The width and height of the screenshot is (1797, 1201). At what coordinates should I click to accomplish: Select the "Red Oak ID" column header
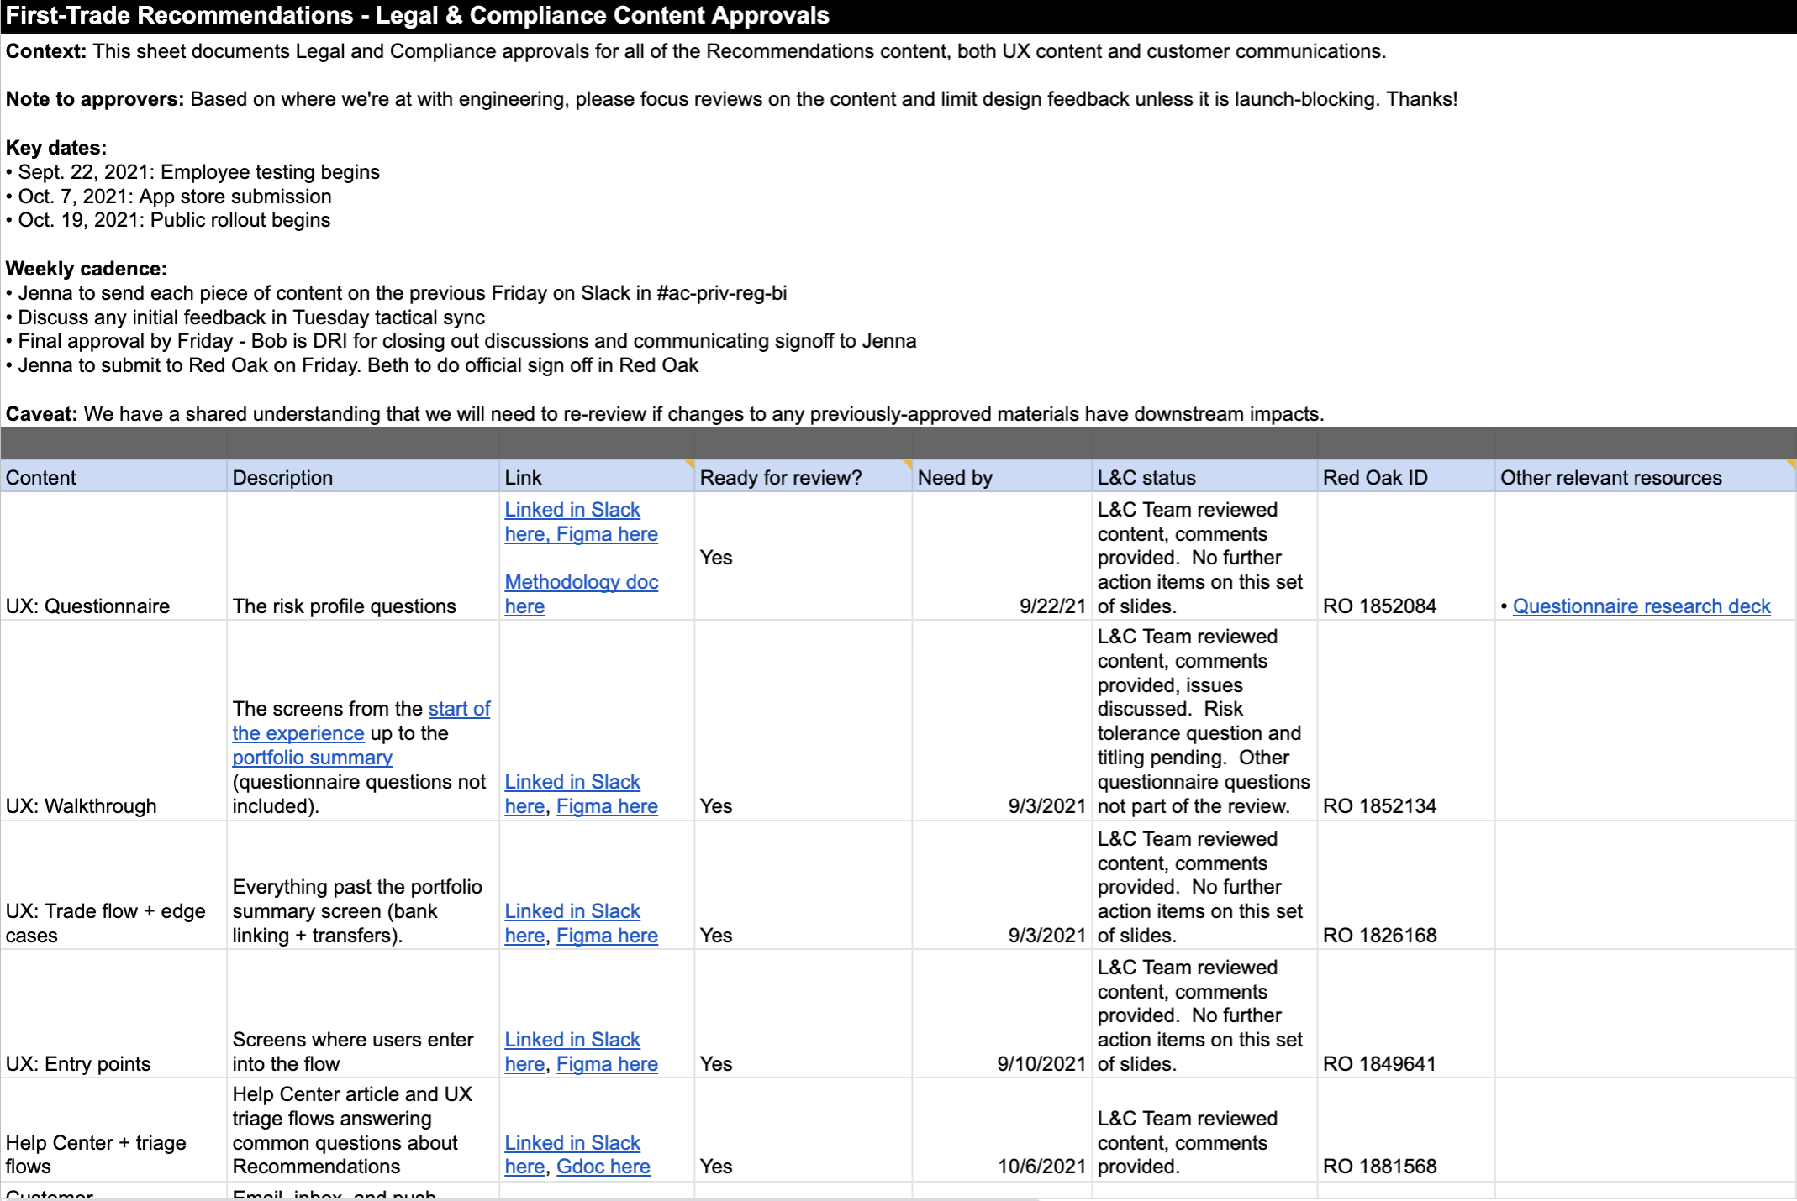click(x=1375, y=477)
